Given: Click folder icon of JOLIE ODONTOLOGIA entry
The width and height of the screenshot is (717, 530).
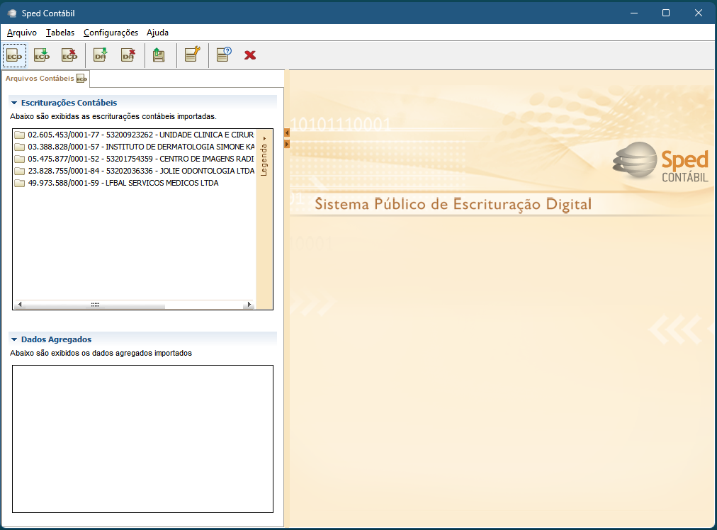Looking at the screenshot, I should [x=19, y=171].
